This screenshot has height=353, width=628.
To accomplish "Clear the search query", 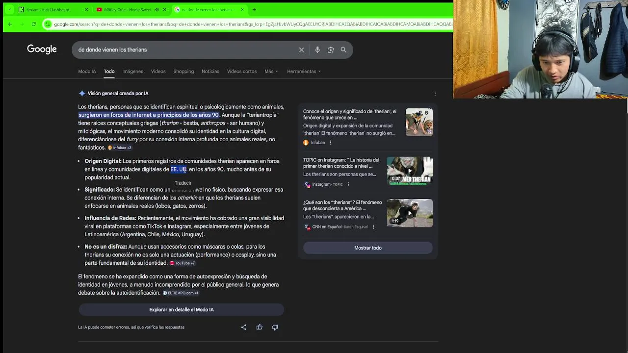I will point(301,50).
